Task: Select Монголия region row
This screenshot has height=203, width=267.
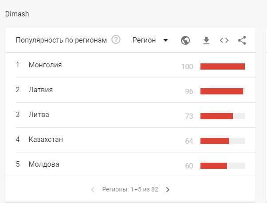Action: 130,65
